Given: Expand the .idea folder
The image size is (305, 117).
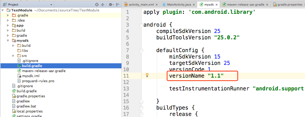Looking at the screenshot, I should [x=8, y=20].
